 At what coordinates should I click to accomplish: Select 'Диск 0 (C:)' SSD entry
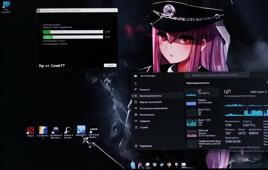point(202,112)
